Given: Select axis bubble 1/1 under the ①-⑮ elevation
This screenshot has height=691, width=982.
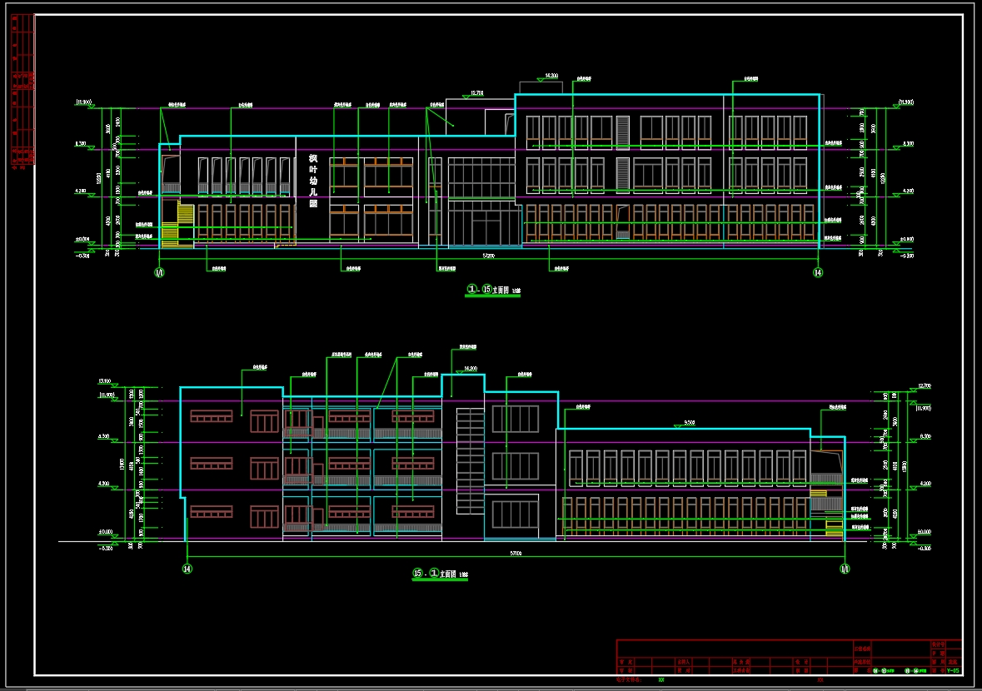Looking at the screenshot, I should pyautogui.click(x=159, y=272).
